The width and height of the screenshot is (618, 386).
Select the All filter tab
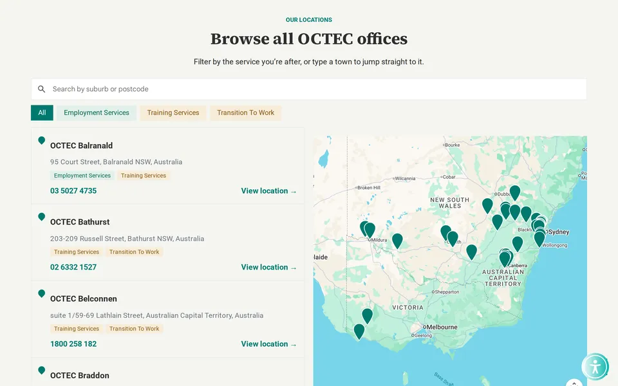click(x=42, y=113)
